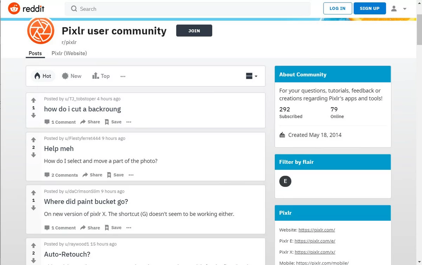Open the 'how do i cut a backroung' post title
The image size is (422, 265).
82,109
